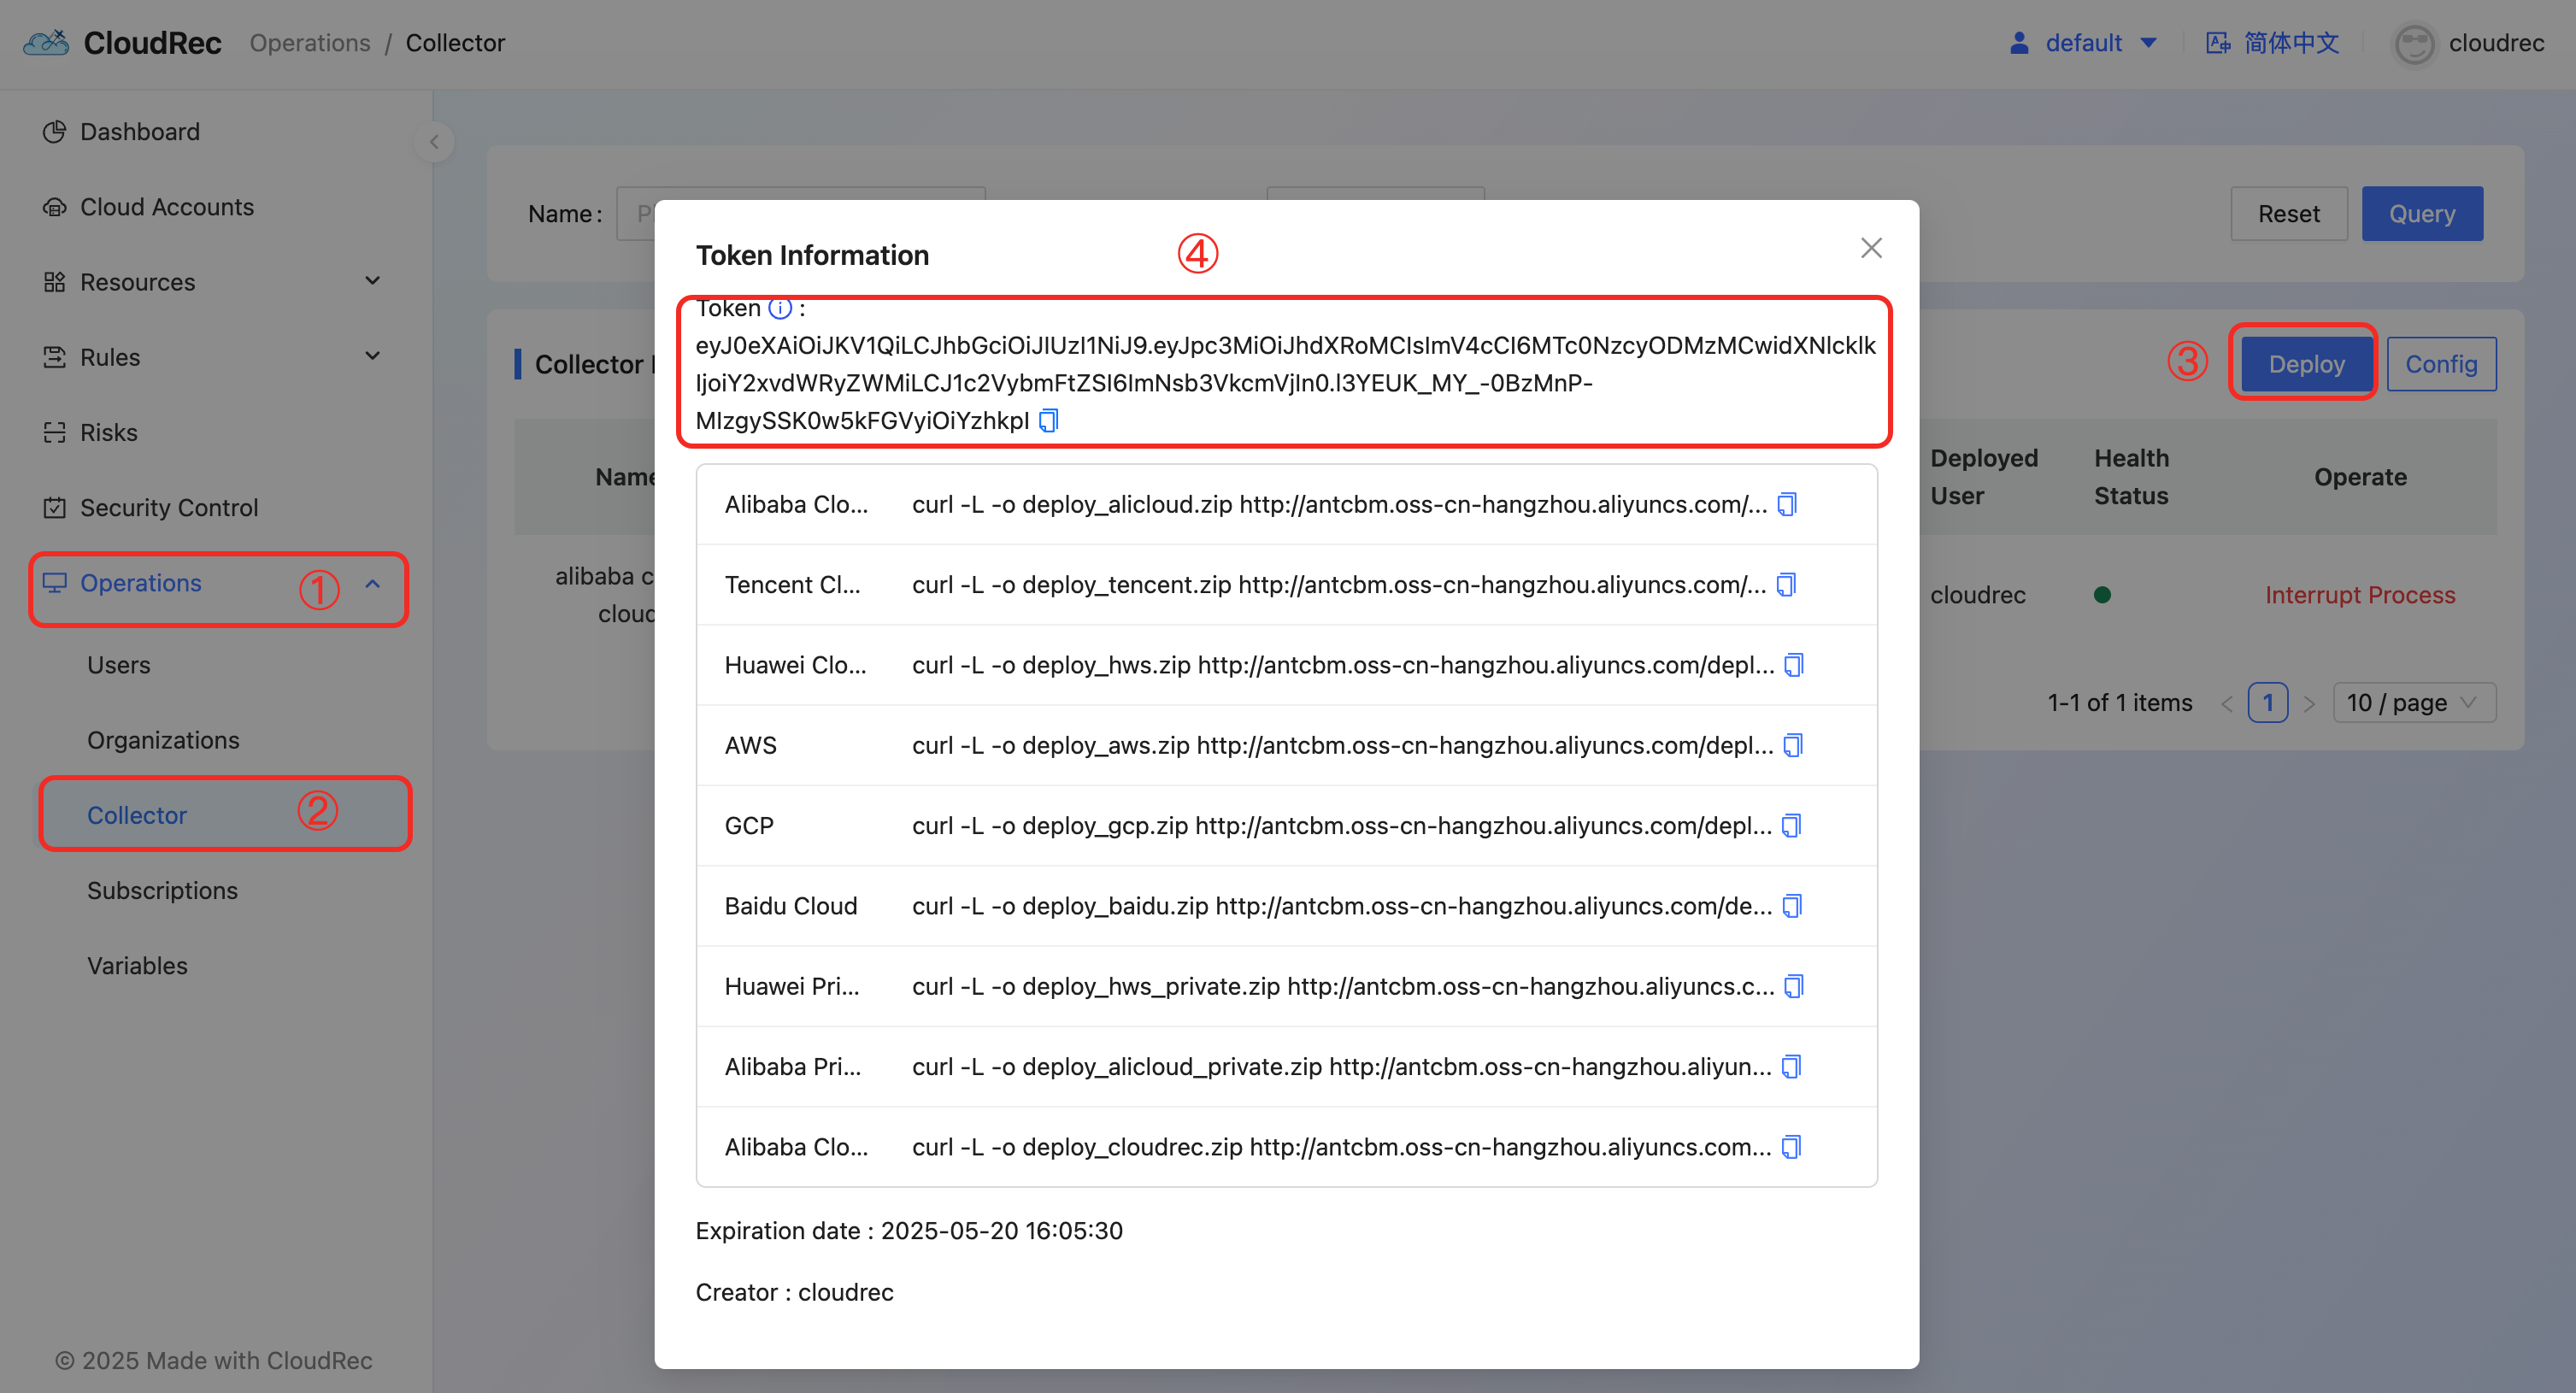Collapse the sidebar with the arrow handle
Viewport: 2576px width, 1393px height.
(434, 142)
